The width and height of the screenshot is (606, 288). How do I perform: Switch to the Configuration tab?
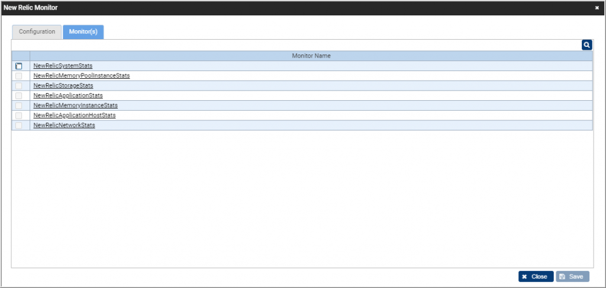click(37, 32)
